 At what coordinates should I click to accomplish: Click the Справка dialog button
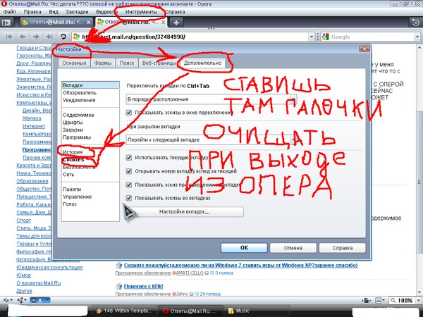[343, 248]
